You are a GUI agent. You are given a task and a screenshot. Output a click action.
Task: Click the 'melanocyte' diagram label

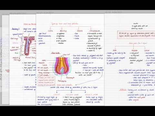pos(70,77)
